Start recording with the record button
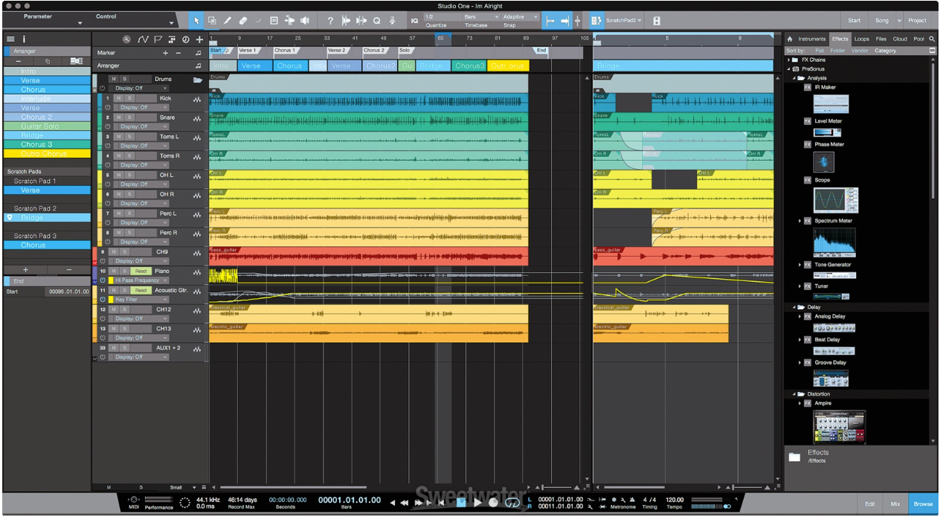 click(494, 502)
